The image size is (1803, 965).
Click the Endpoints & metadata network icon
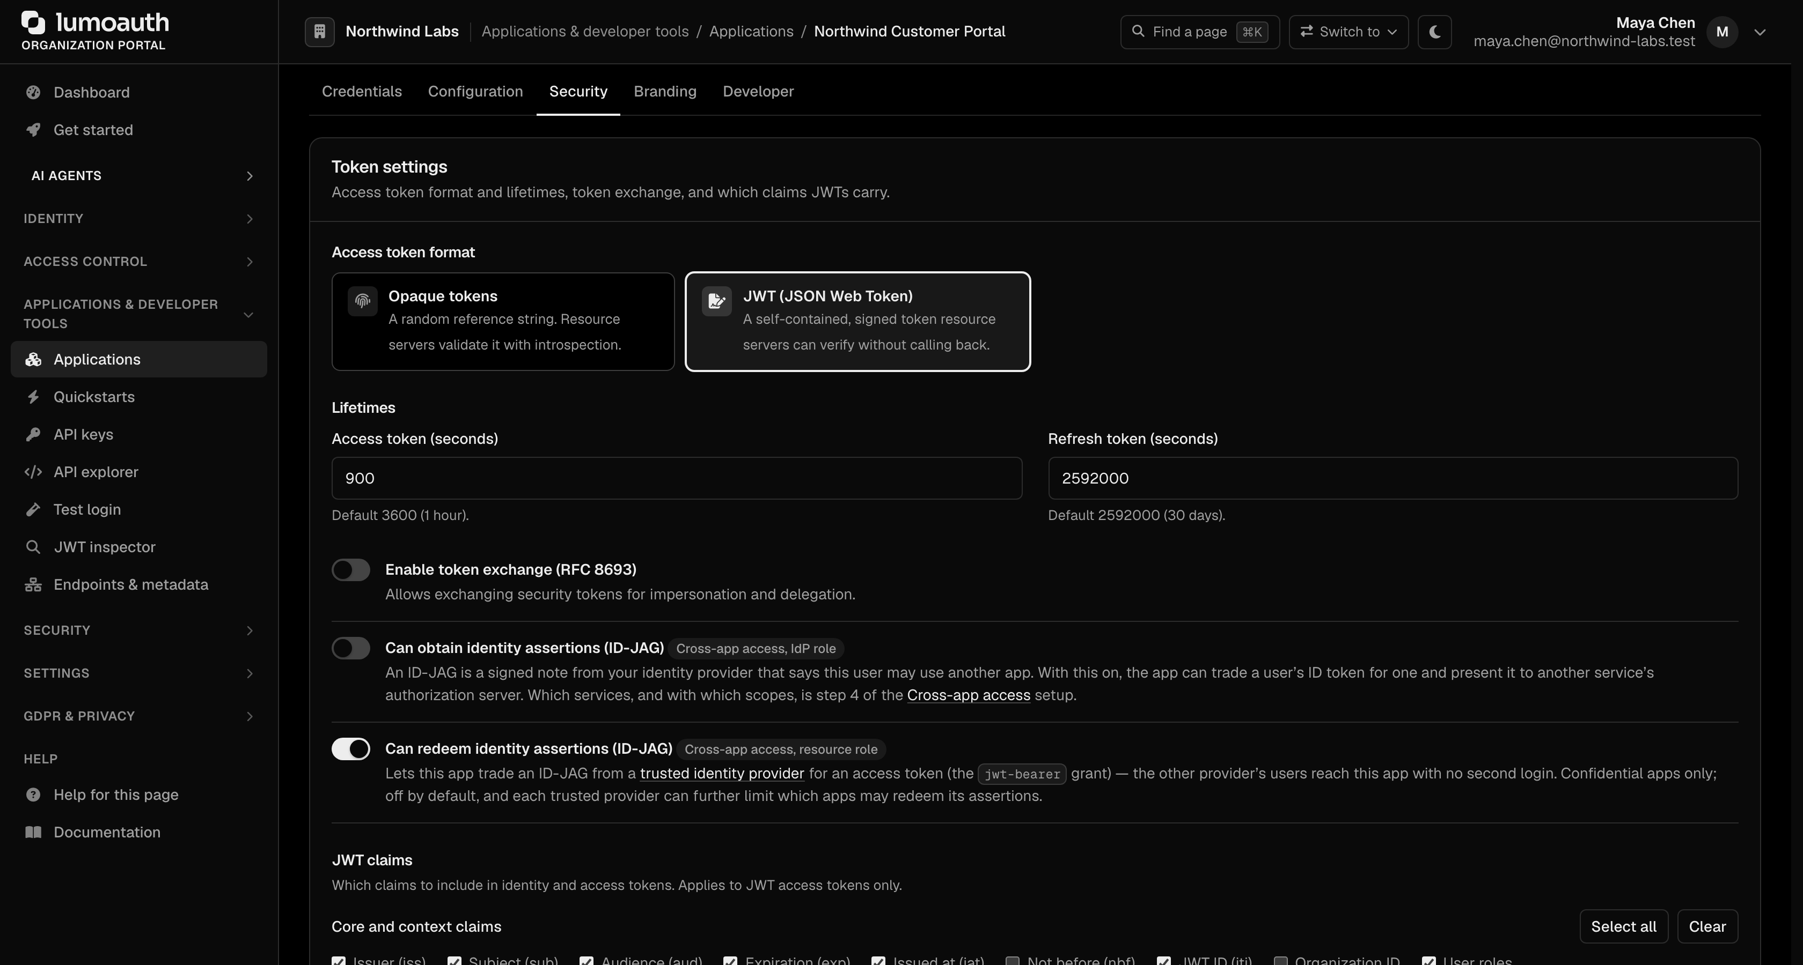click(x=33, y=584)
